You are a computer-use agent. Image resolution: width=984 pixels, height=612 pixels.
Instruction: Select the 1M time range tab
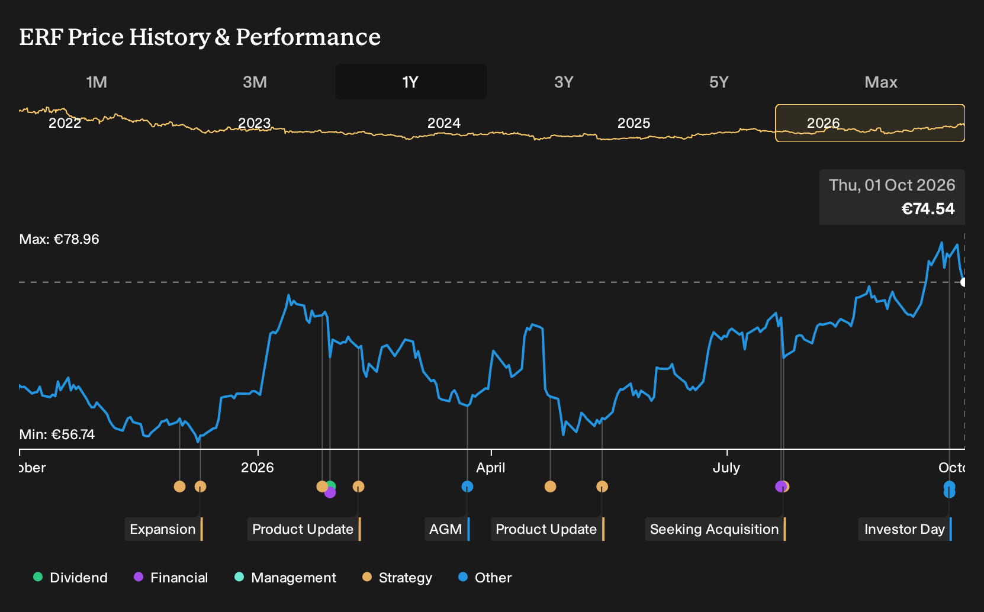pos(97,82)
